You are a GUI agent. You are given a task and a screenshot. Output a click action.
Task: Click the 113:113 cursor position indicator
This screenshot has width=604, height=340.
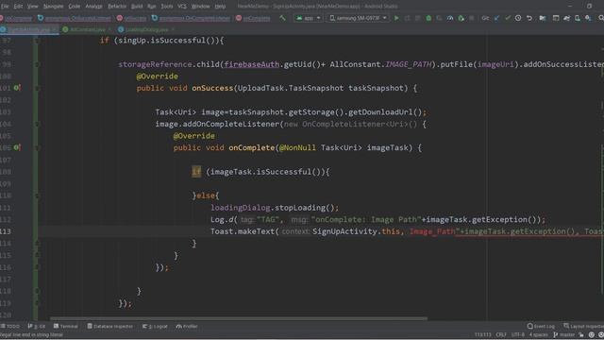[482, 334]
